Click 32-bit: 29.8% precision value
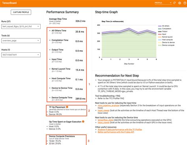 coord(55,143)
